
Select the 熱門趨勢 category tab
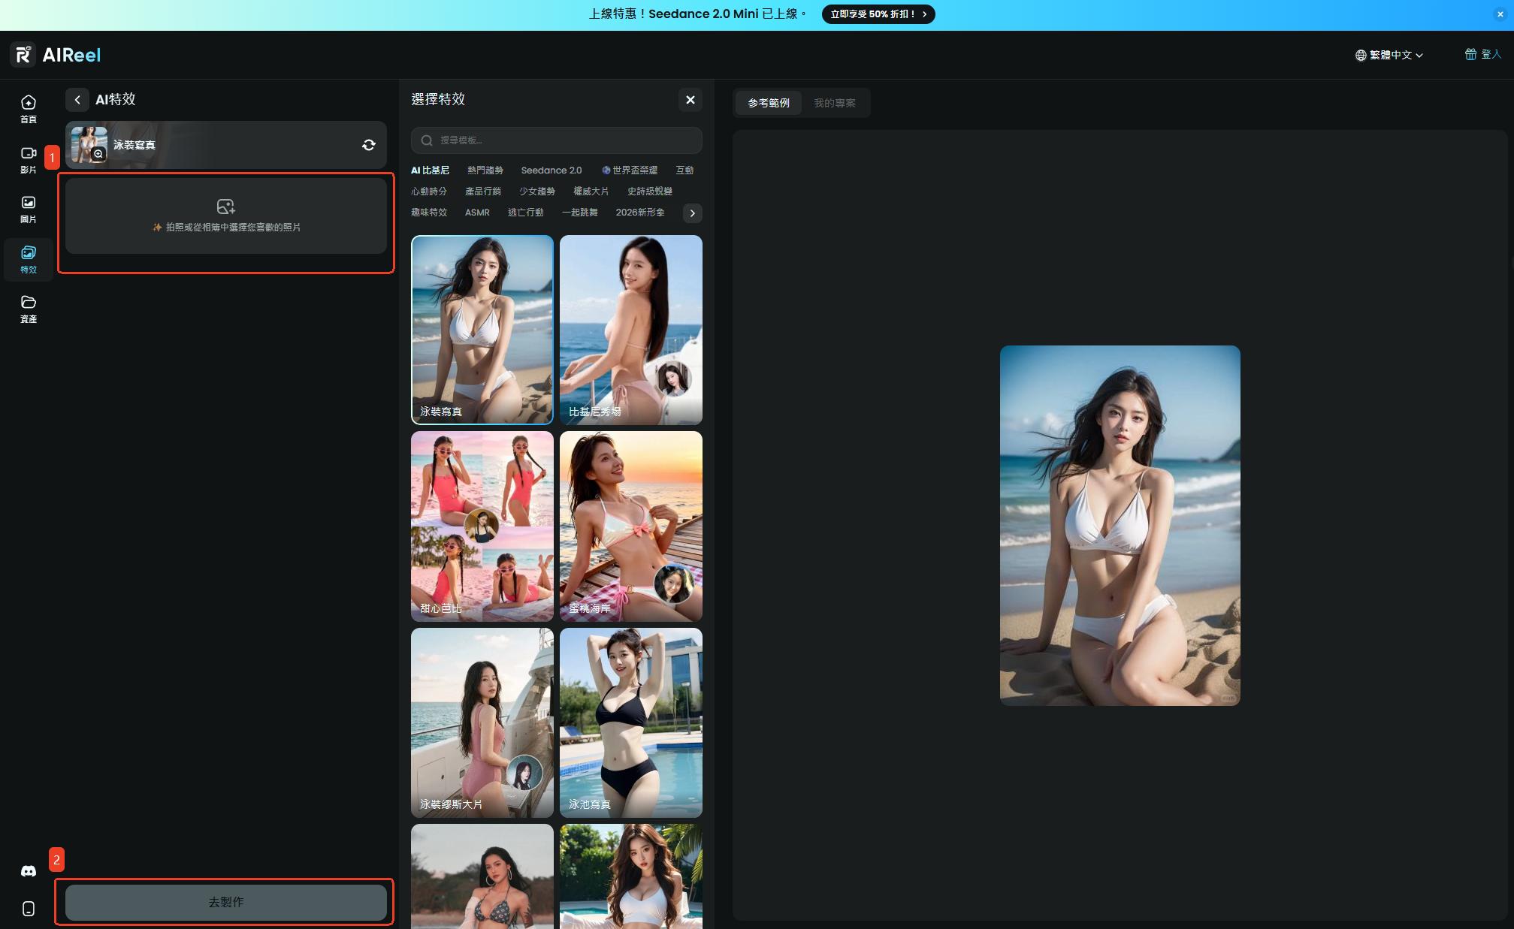coord(485,170)
